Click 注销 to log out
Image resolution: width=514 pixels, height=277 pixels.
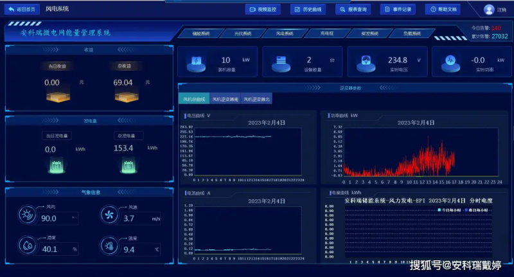click(x=502, y=10)
